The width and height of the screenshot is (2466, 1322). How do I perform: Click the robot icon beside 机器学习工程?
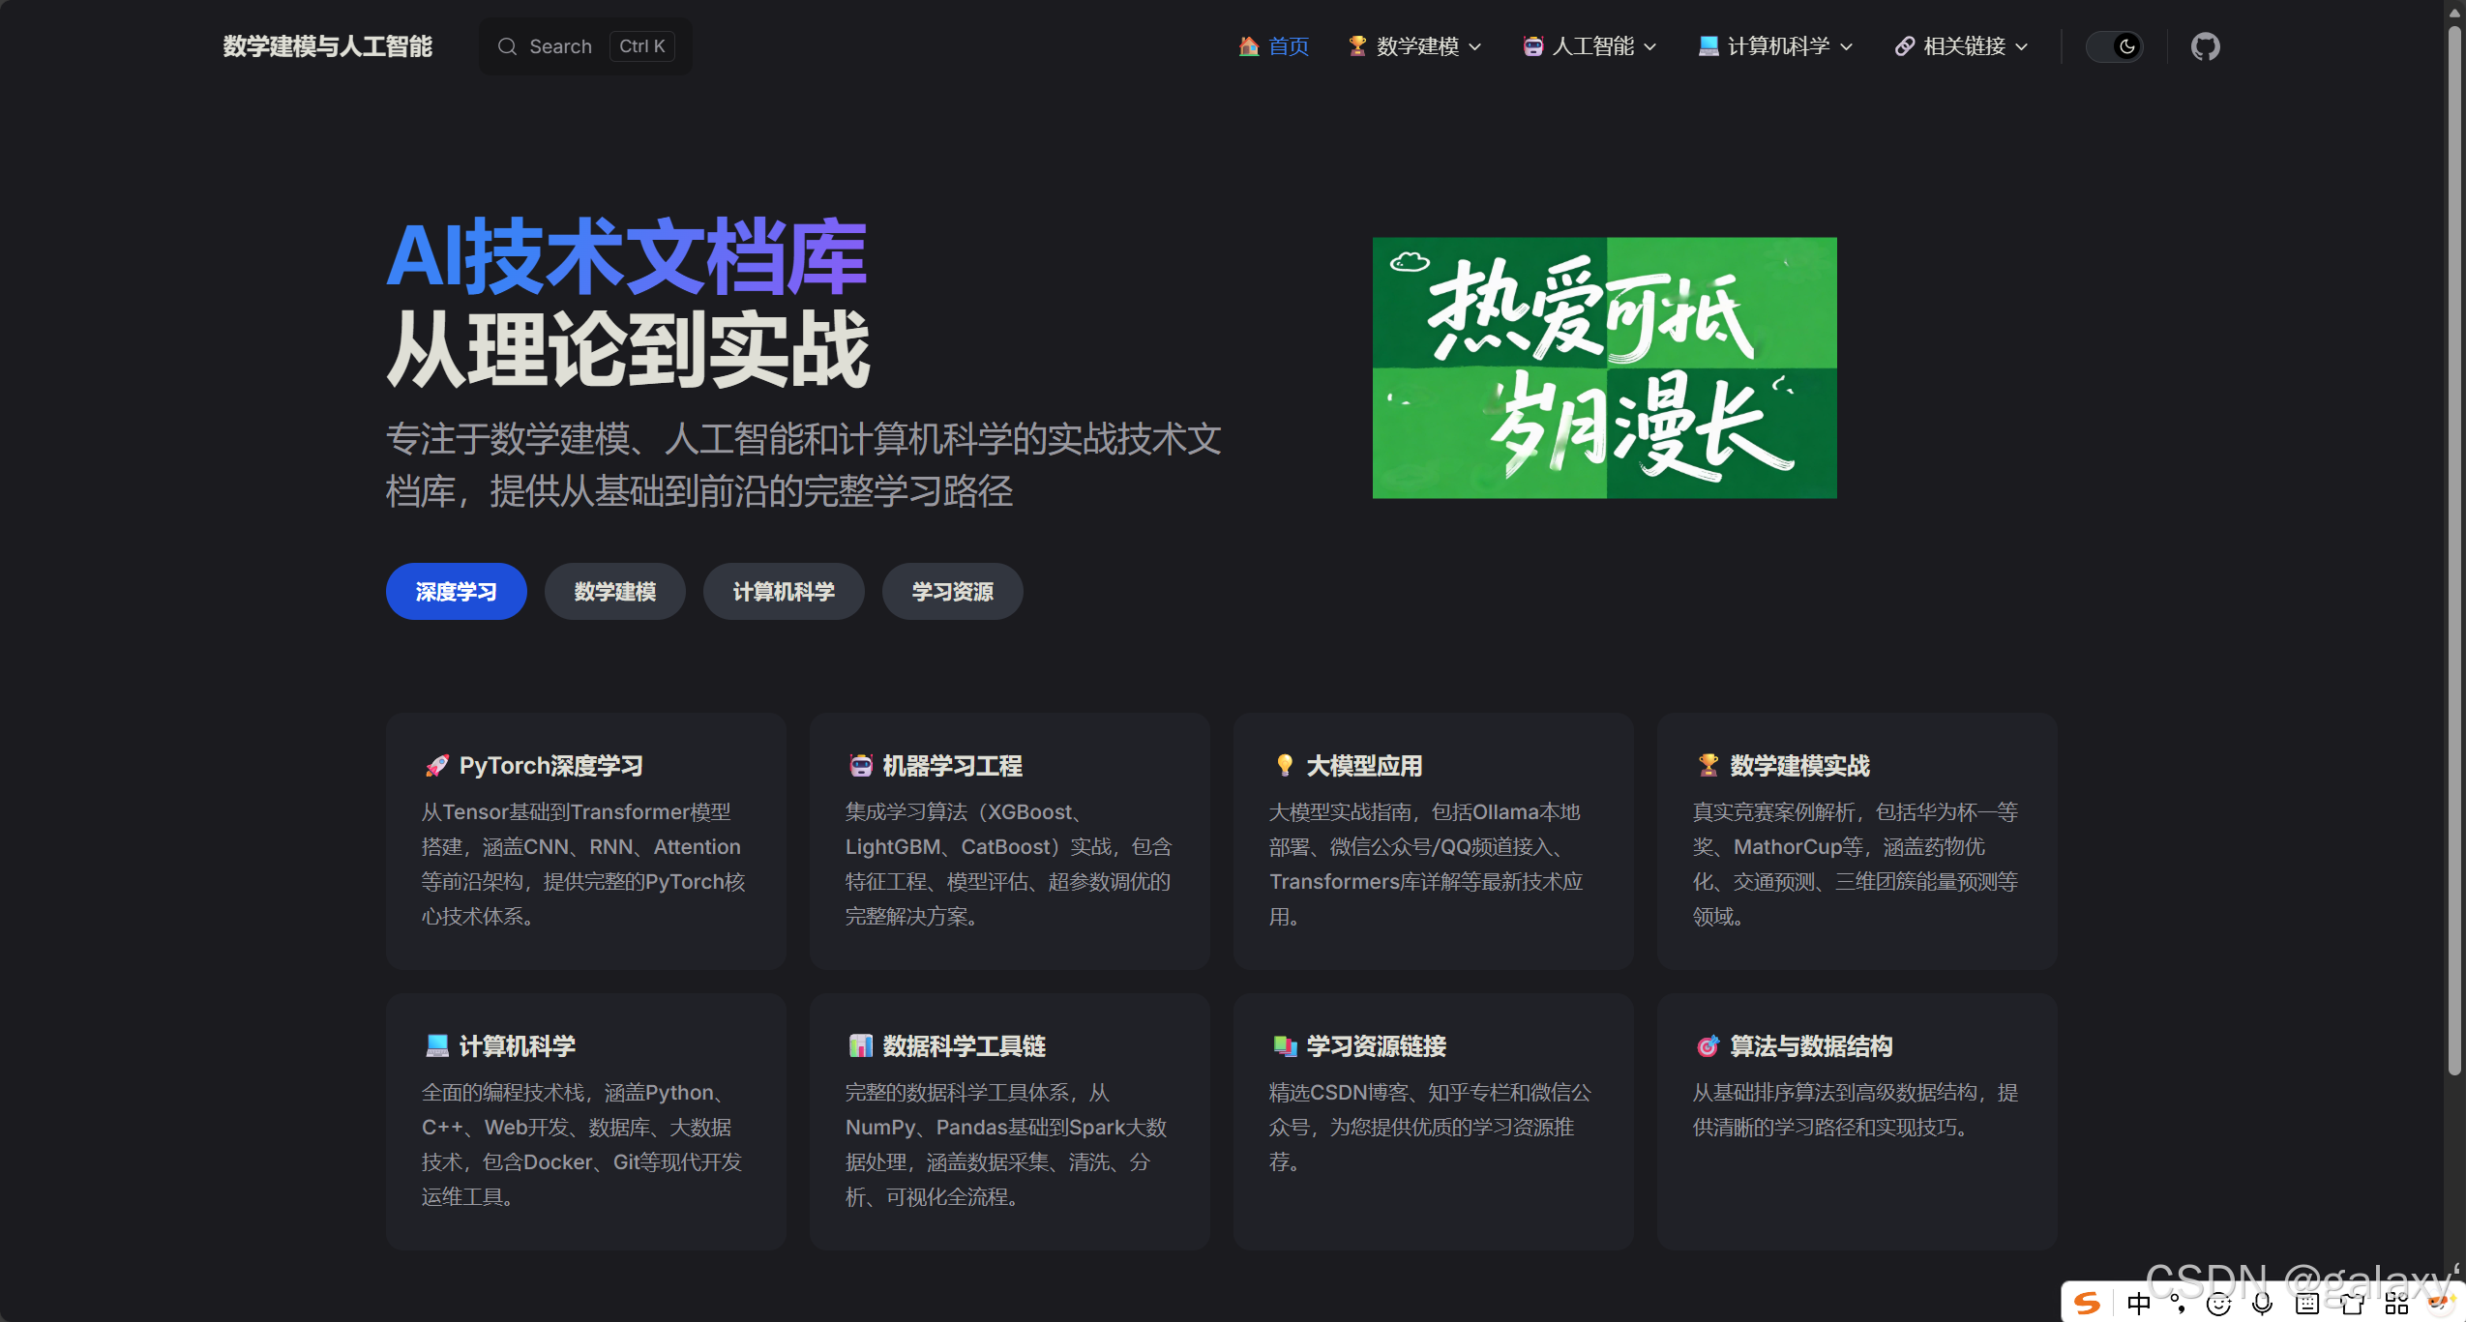(860, 766)
